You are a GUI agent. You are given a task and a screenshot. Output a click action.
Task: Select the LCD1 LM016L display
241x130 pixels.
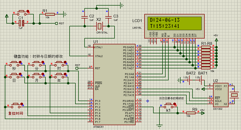[x=174, y=26]
